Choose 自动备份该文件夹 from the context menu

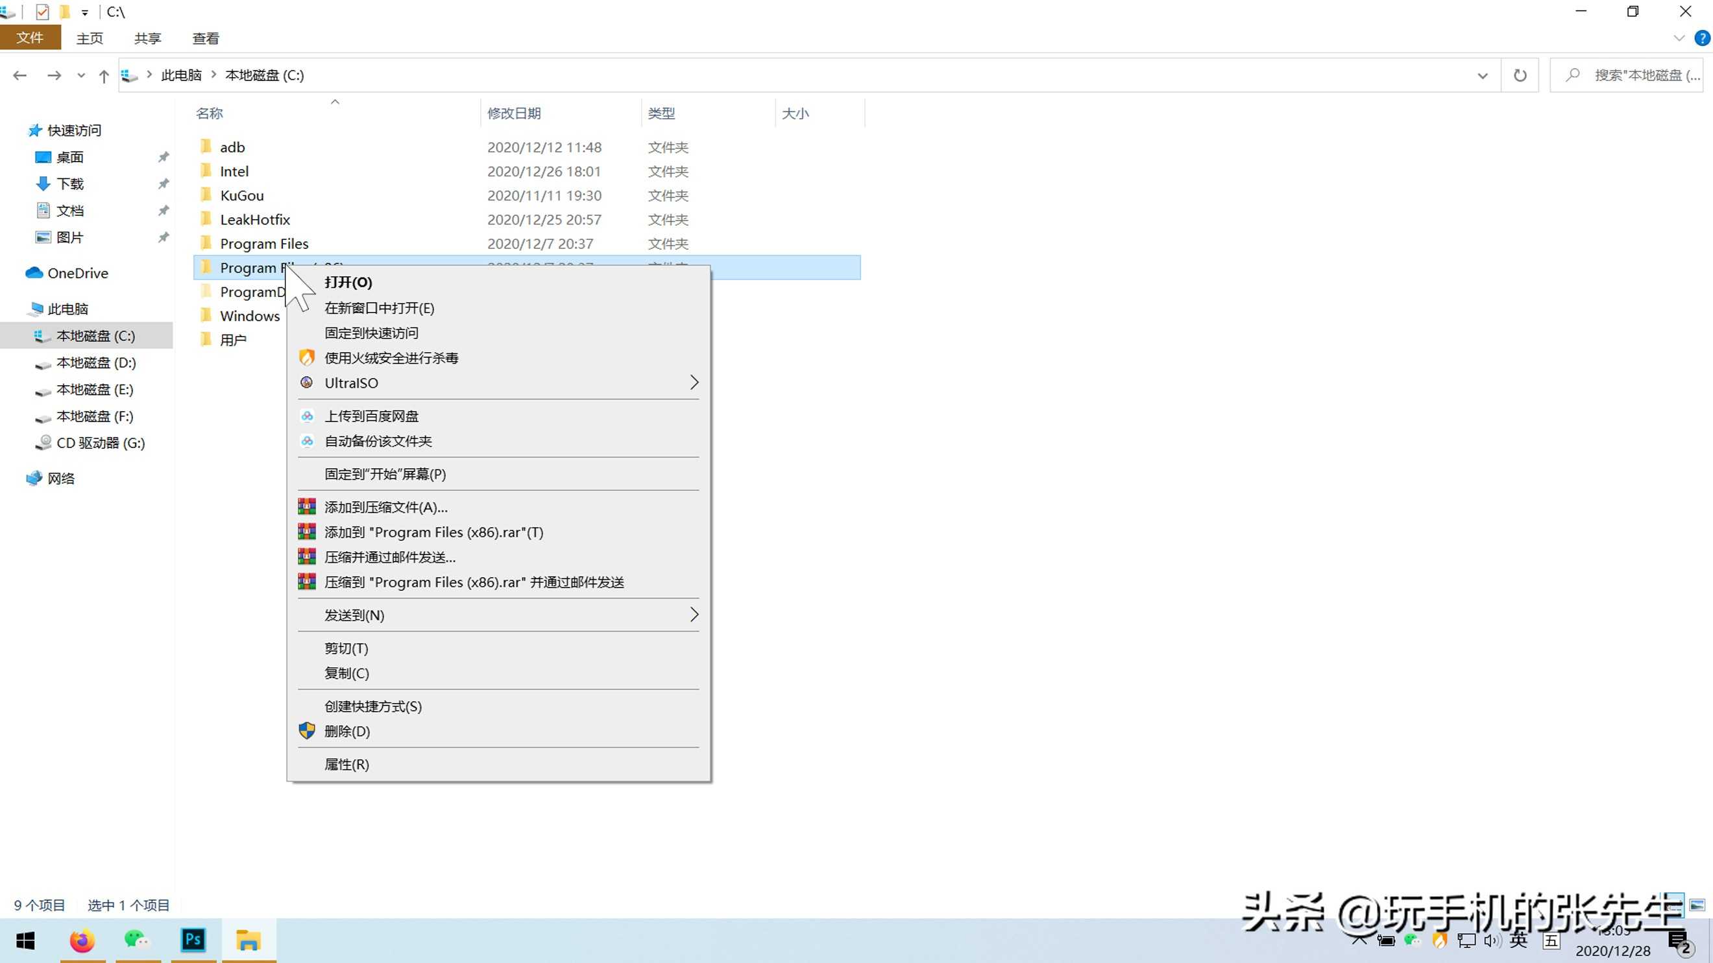tap(499, 441)
